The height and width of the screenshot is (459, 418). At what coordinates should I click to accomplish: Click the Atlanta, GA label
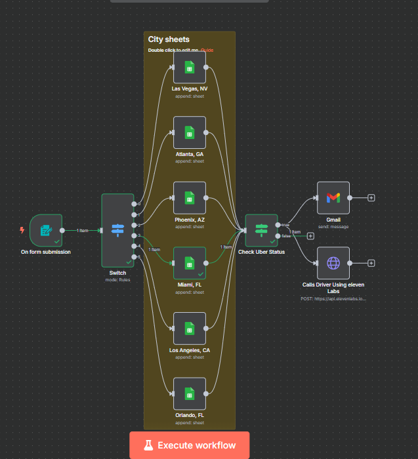190,154
